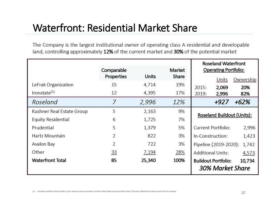Select the italic '30% Market Share' callout
The width and height of the screenshot is (278, 214).
[x=224, y=168]
